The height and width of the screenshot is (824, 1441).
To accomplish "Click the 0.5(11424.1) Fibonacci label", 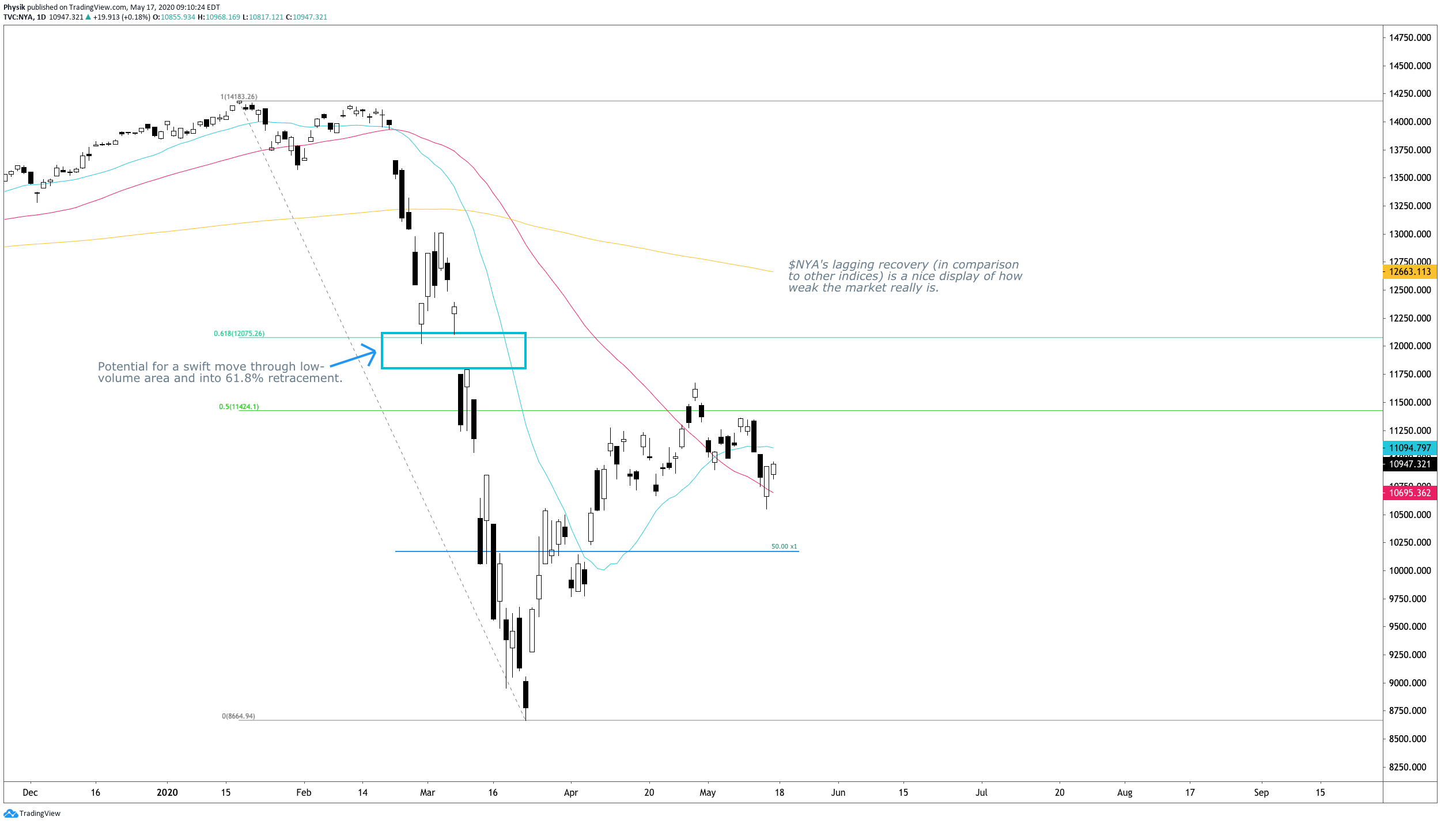I will (239, 407).
